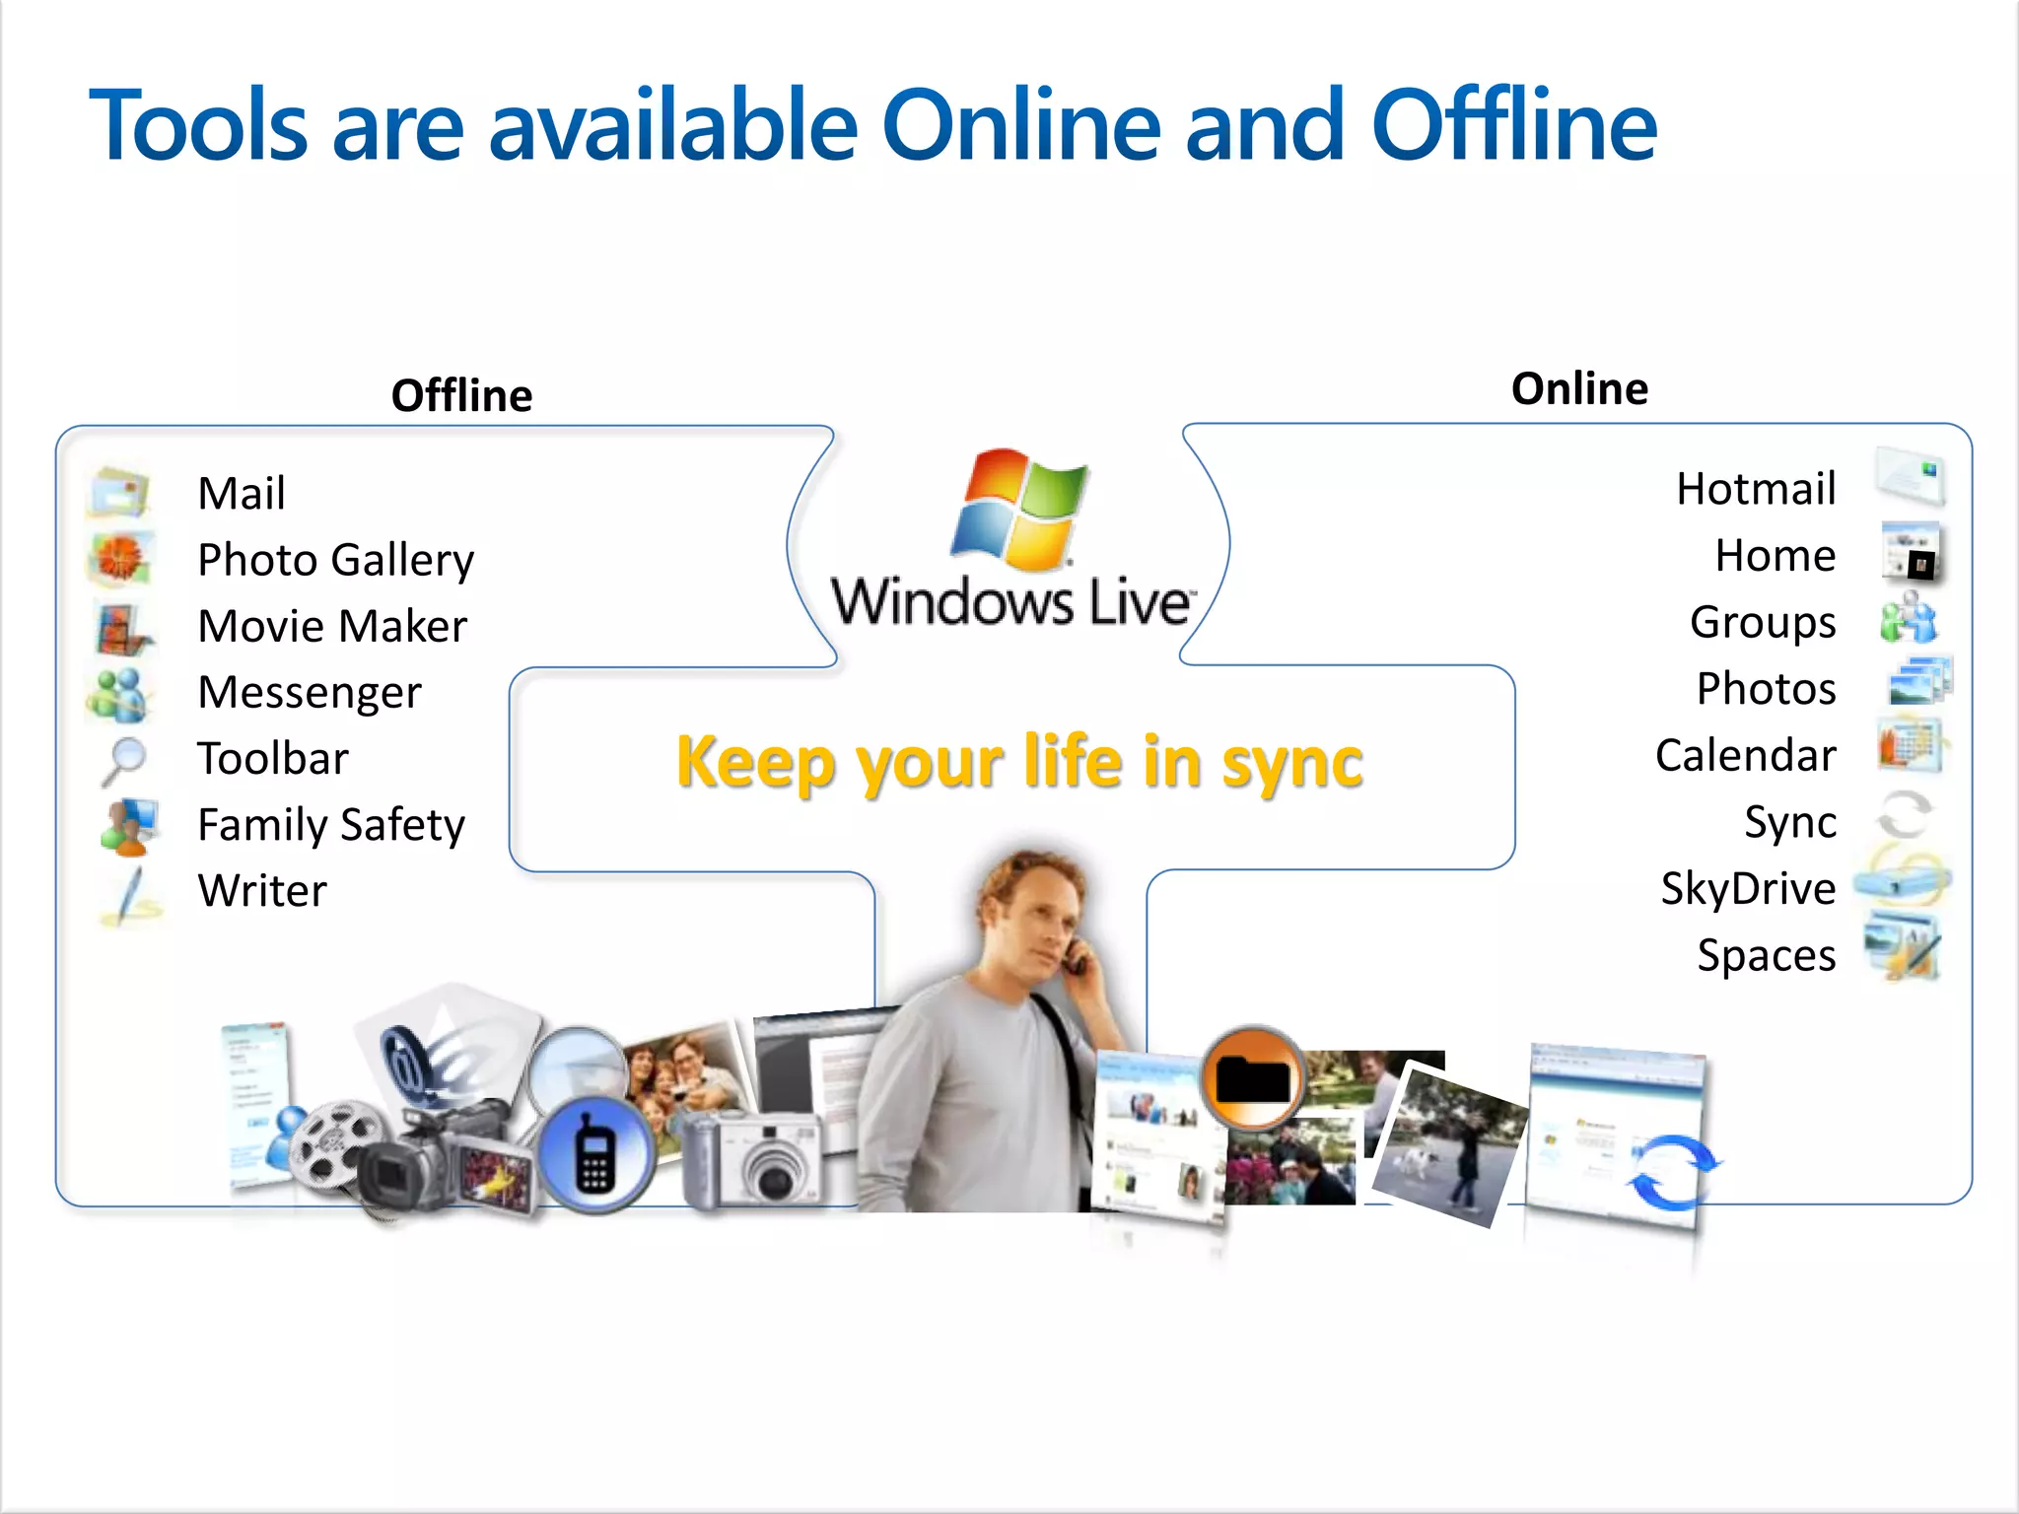
Task: Select the 'Photo Gallery' text label
Action: [x=336, y=560]
